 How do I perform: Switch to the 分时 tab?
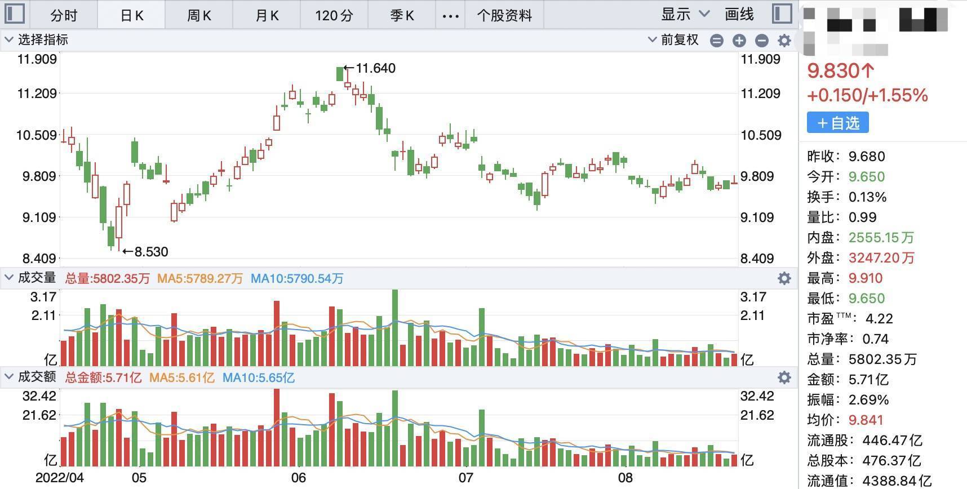64,15
